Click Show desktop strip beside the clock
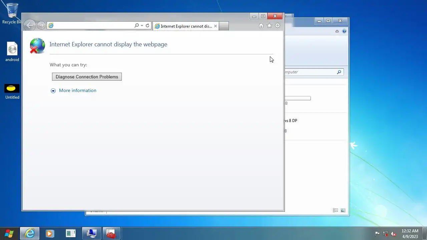Image resolution: width=427 pixels, height=240 pixels. 424,233
